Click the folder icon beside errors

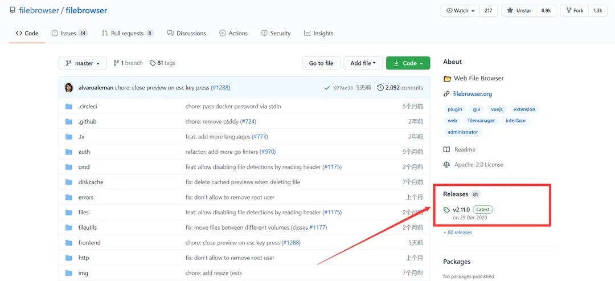69,197
